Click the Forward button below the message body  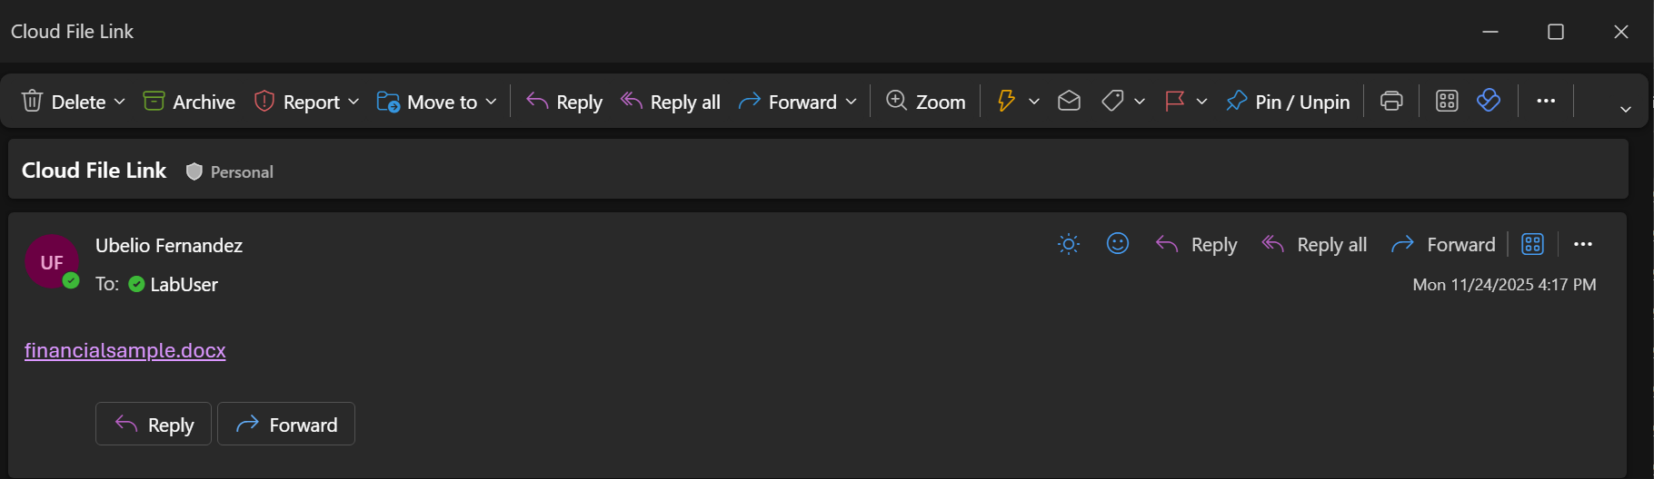tap(286, 425)
